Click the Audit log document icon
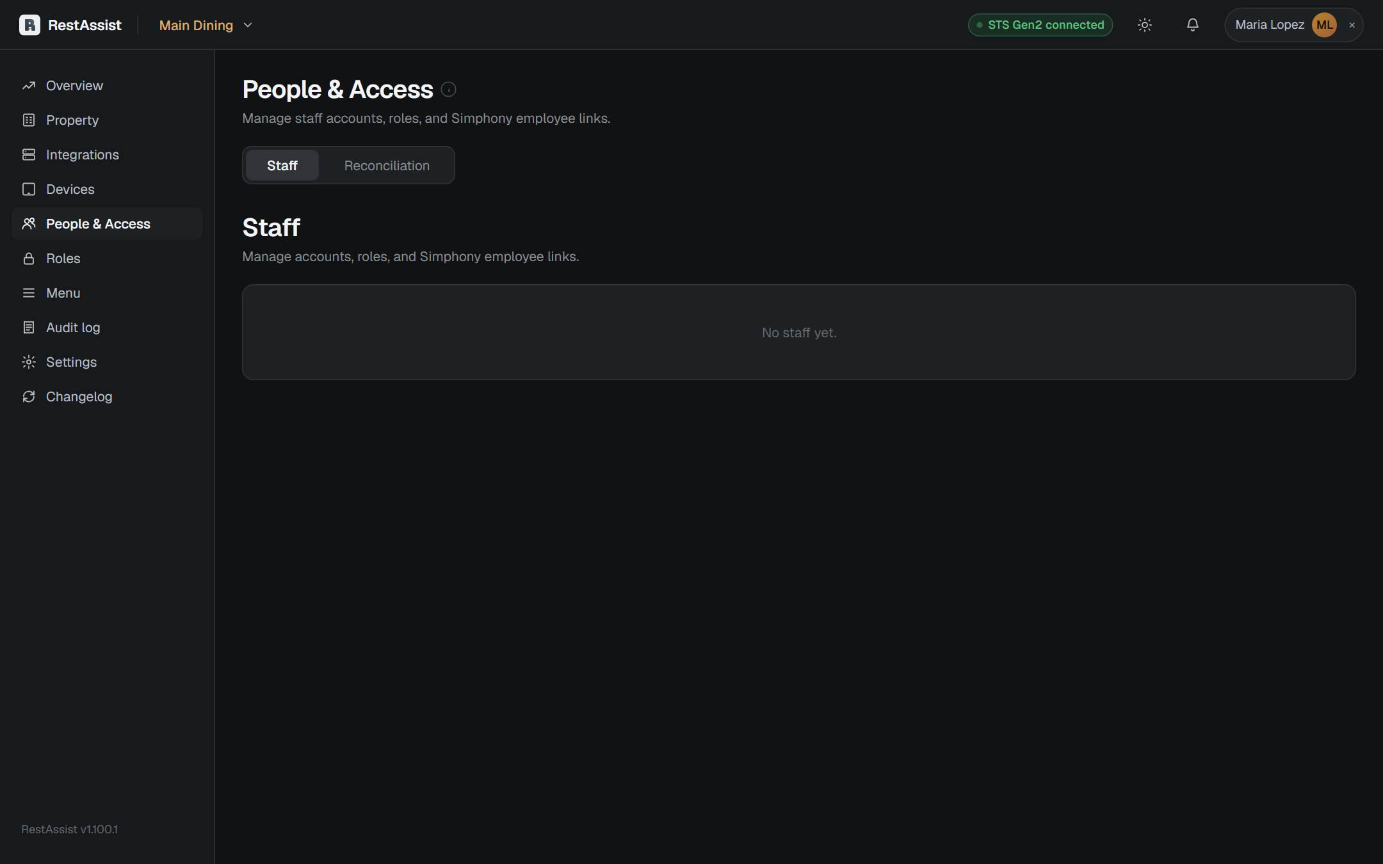This screenshot has width=1383, height=864. 29,328
